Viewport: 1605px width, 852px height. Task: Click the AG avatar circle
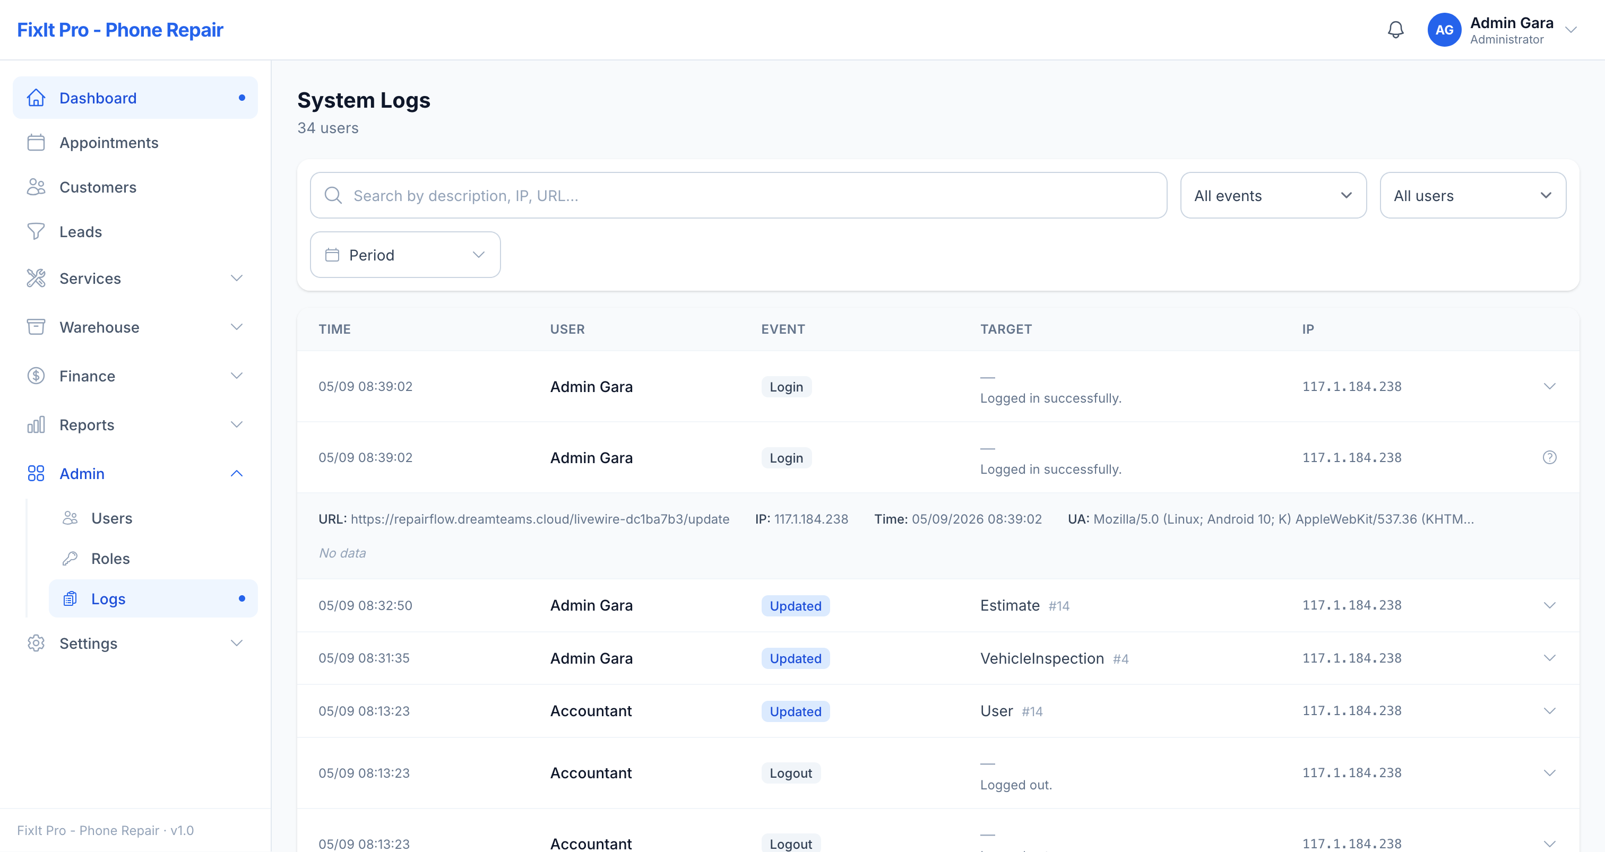point(1444,30)
